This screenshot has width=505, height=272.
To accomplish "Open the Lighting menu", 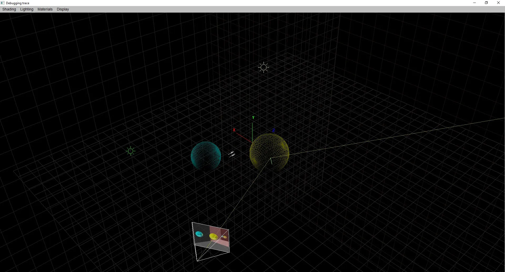I will (x=27, y=9).
